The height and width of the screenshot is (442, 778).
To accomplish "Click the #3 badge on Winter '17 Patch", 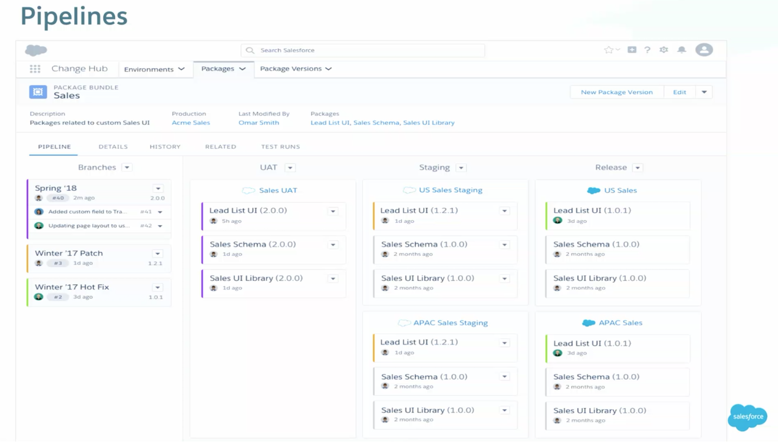I will click(x=58, y=263).
